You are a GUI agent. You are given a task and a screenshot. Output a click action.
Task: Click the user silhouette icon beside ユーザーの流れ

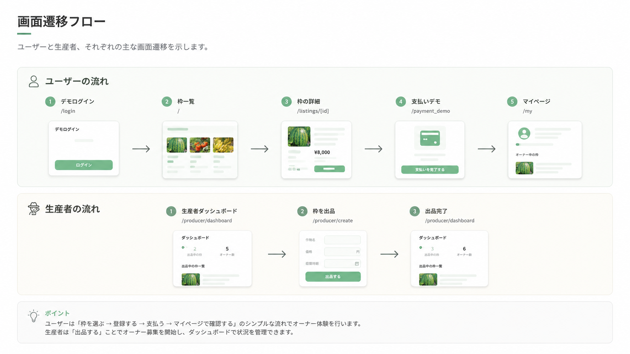(x=34, y=81)
